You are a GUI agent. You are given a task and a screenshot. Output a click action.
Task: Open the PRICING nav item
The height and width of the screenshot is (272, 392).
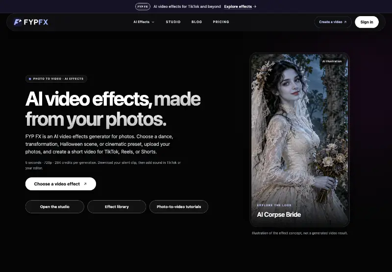[x=221, y=22]
